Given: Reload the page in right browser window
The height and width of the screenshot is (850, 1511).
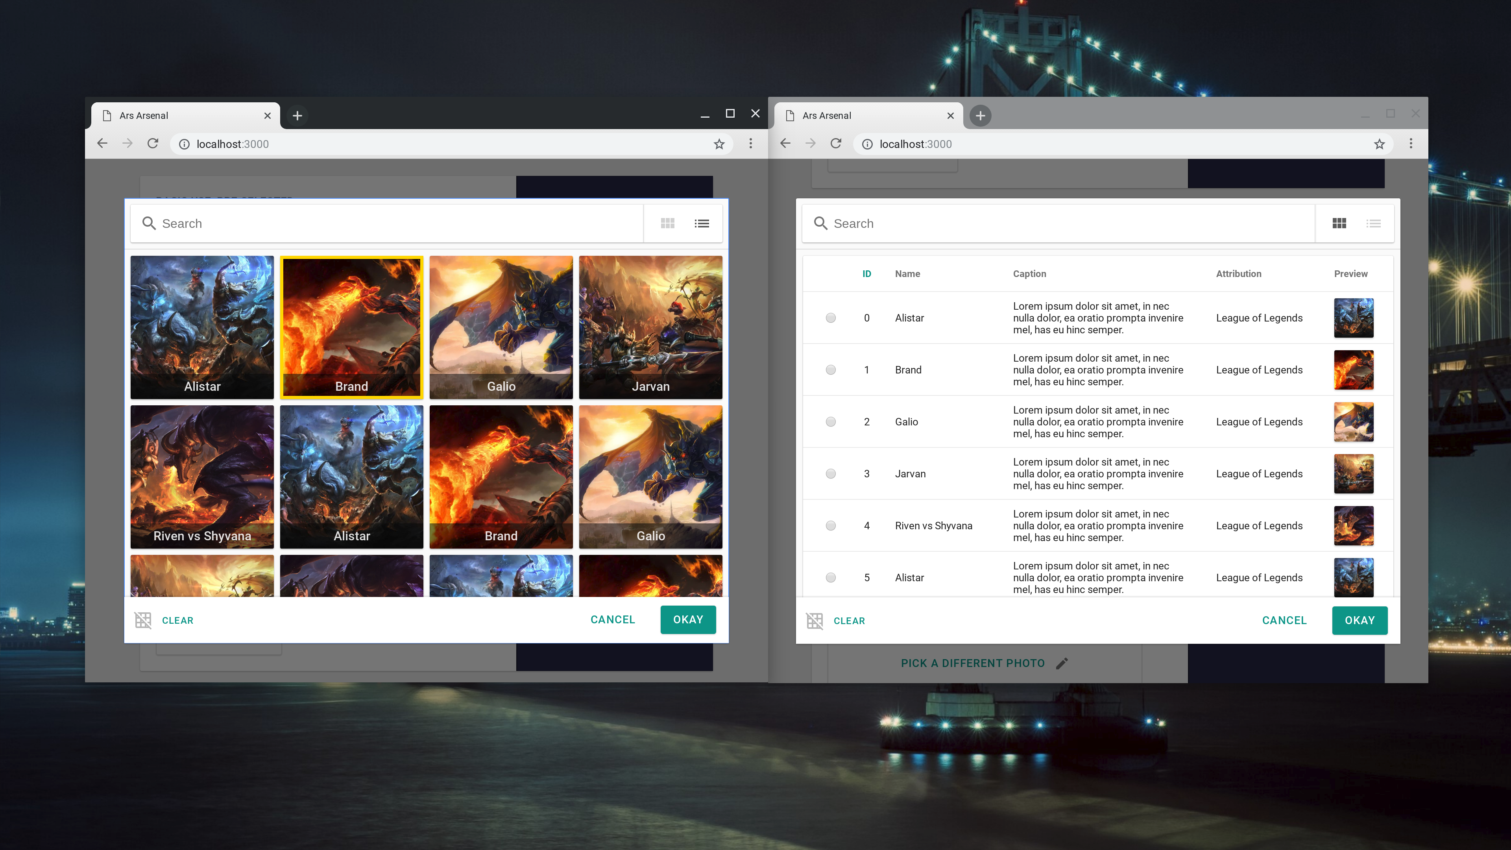Looking at the screenshot, I should [836, 144].
